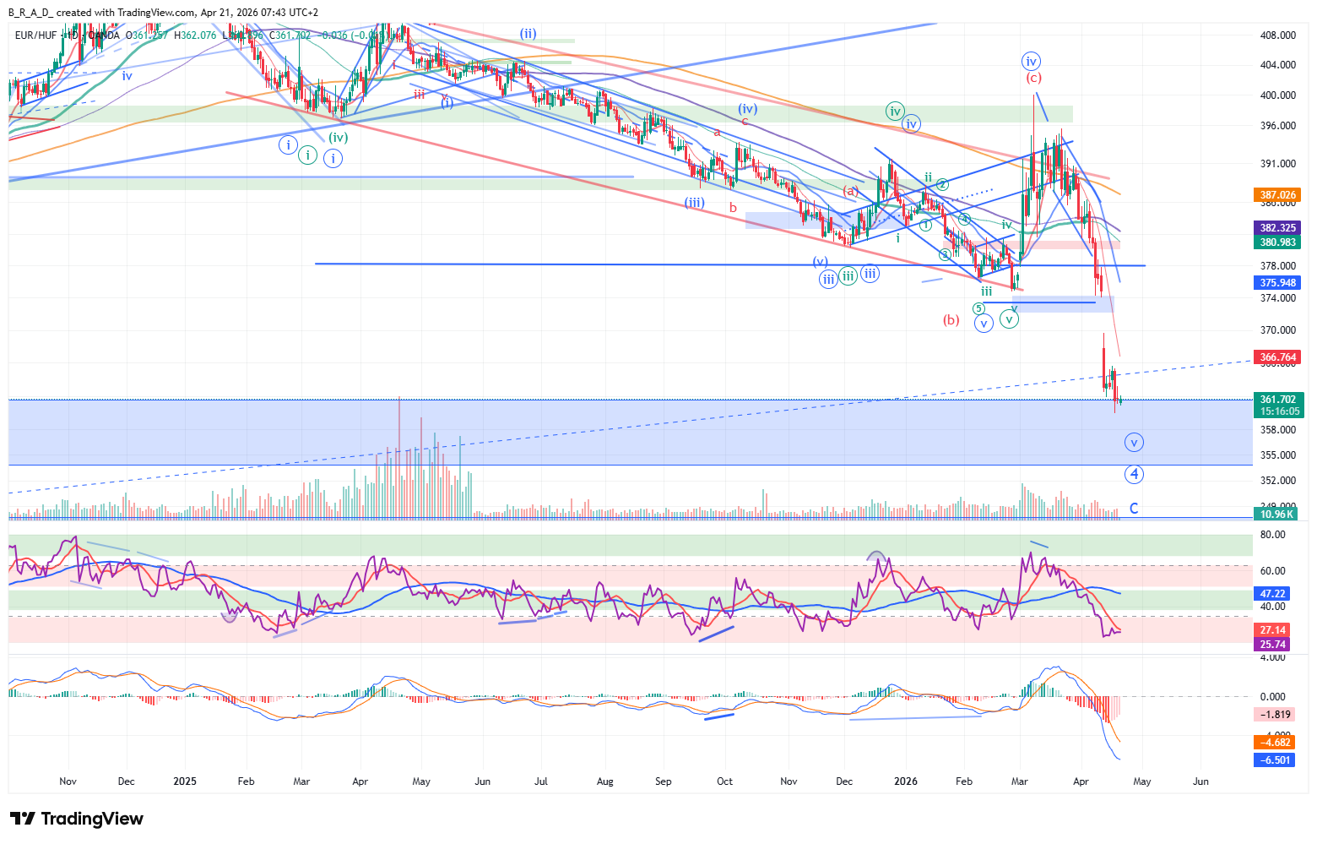Click the red 366.764 price label
The image size is (1317, 844).
tap(1277, 357)
